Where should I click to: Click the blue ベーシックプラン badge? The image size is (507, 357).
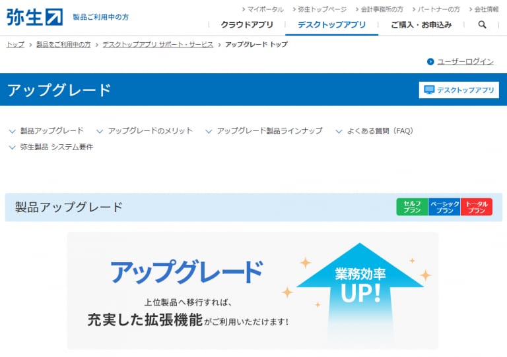(x=444, y=207)
